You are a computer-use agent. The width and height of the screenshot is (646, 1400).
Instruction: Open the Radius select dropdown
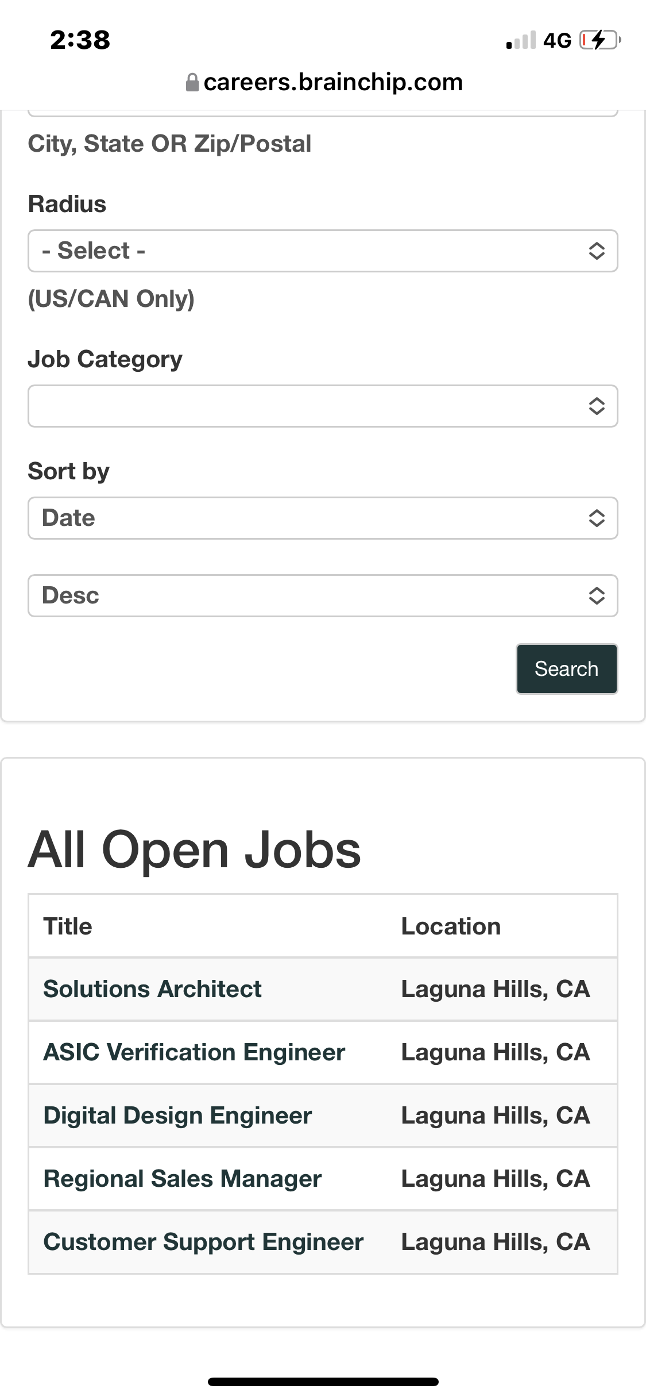pos(323,251)
